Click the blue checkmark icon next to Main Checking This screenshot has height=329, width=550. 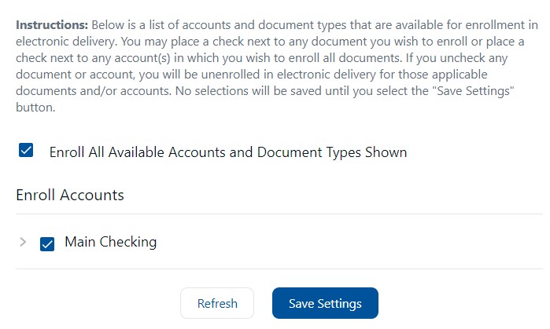click(47, 244)
